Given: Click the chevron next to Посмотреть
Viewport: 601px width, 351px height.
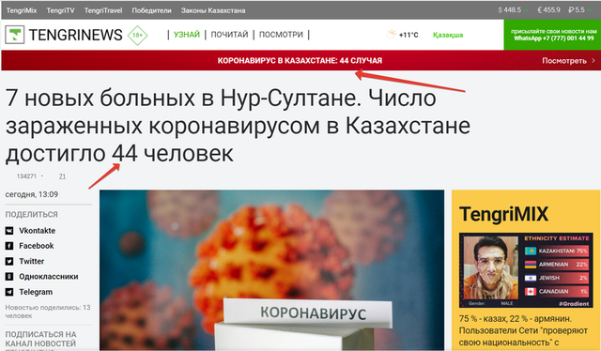Looking at the screenshot, I should 593,61.
